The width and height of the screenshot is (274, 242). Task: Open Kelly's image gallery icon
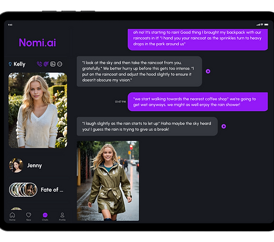coord(53,64)
